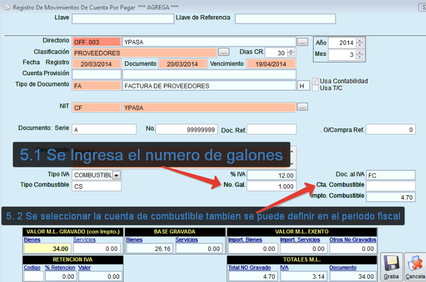Click the Graba save diskette icon
Image resolution: width=426 pixels, height=282 pixels.
coord(391,263)
